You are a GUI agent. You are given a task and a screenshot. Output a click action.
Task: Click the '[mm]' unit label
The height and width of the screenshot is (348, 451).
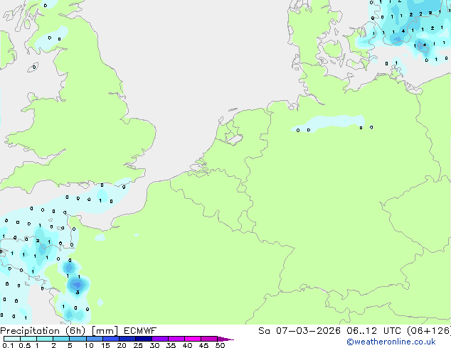click(105, 331)
